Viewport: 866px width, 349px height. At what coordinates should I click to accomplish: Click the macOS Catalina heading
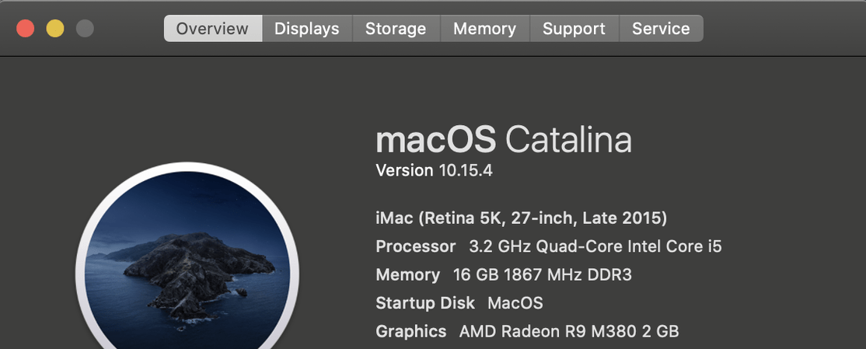tap(503, 141)
